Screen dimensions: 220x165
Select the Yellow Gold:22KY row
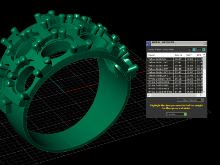point(175,76)
